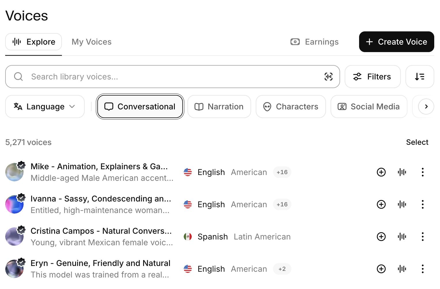Click the Create Voice button
440x289 pixels.
pos(397,42)
